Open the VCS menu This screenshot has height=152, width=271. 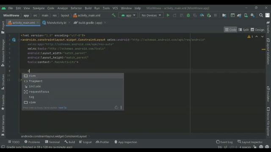[x=115, y=8]
